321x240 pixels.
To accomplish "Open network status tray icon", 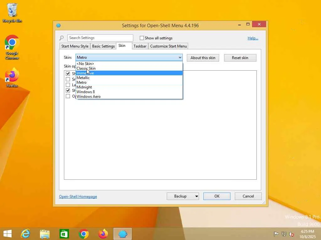I will click(x=284, y=234).
